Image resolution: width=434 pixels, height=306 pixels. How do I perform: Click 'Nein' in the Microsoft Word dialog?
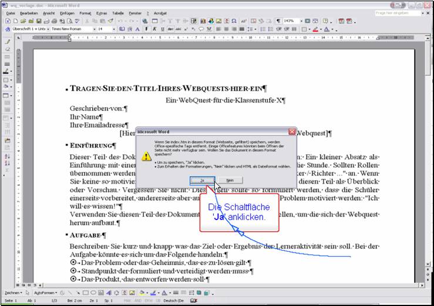(230, 180)
